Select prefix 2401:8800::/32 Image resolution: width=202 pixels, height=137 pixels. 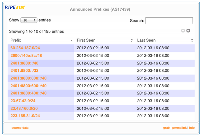(x=24, y=70)
